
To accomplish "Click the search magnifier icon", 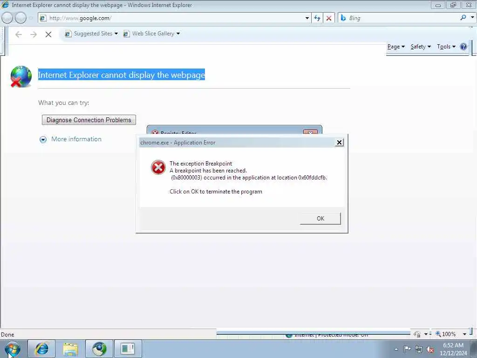I will (463, 18).
